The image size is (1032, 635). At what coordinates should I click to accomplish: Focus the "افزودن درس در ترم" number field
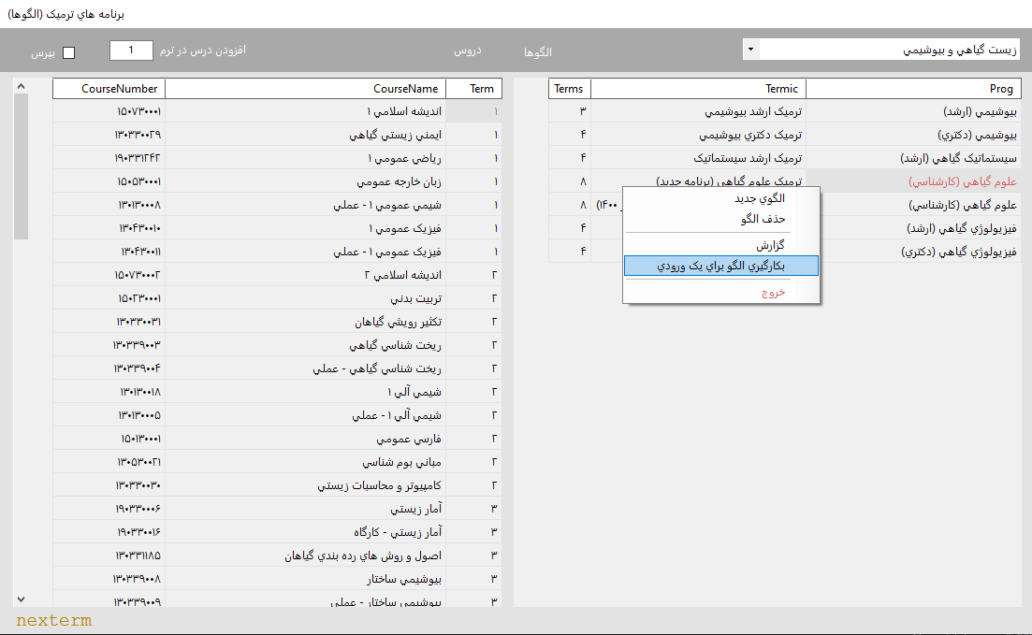tap(131, 50)
